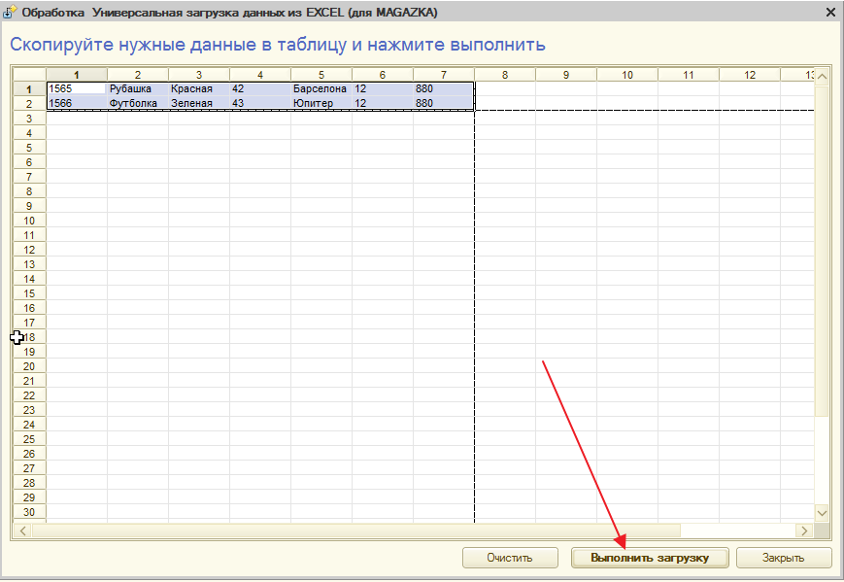Select column header 9
Viewport: 844px width, 582px height.
[566, 75]
